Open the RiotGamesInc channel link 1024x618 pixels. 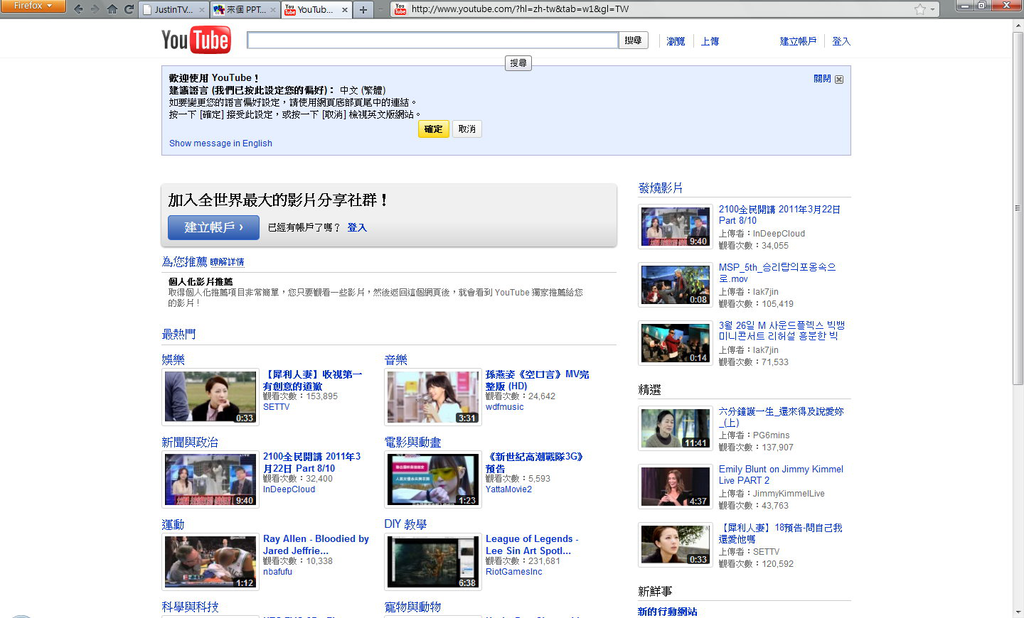(x=514, y=572)
